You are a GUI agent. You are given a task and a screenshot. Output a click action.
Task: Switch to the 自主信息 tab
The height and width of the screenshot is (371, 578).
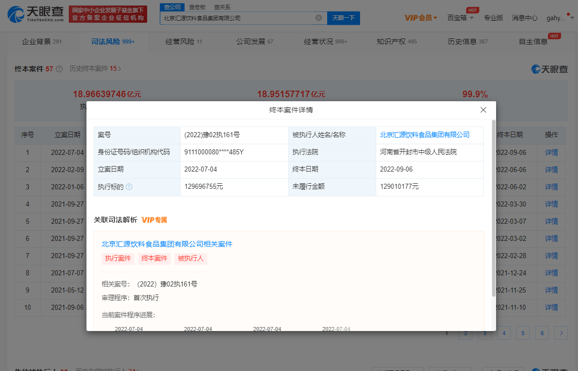[x=533, y=42]
